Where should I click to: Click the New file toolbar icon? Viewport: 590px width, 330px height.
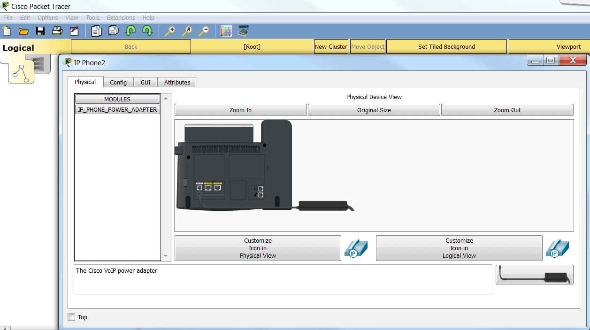tap(7, 31)
